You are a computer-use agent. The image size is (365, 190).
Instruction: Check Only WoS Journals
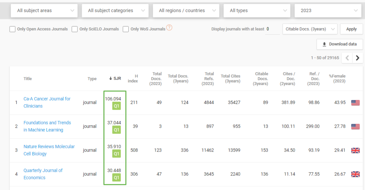pyautogui.click(x=126, y=29)
